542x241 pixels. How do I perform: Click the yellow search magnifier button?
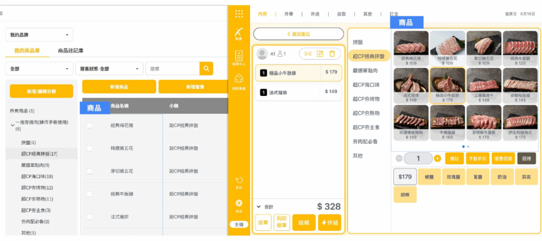pyautogui.click(x=206, y=68)
